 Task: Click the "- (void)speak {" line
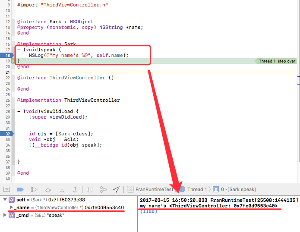tap(39, 50)
